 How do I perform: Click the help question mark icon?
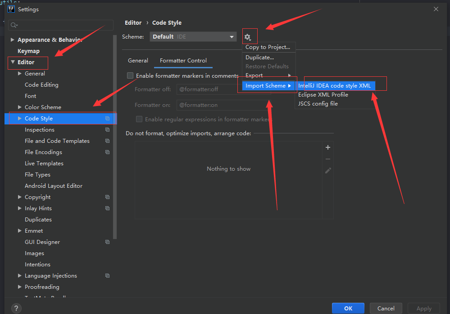(16, 309)
